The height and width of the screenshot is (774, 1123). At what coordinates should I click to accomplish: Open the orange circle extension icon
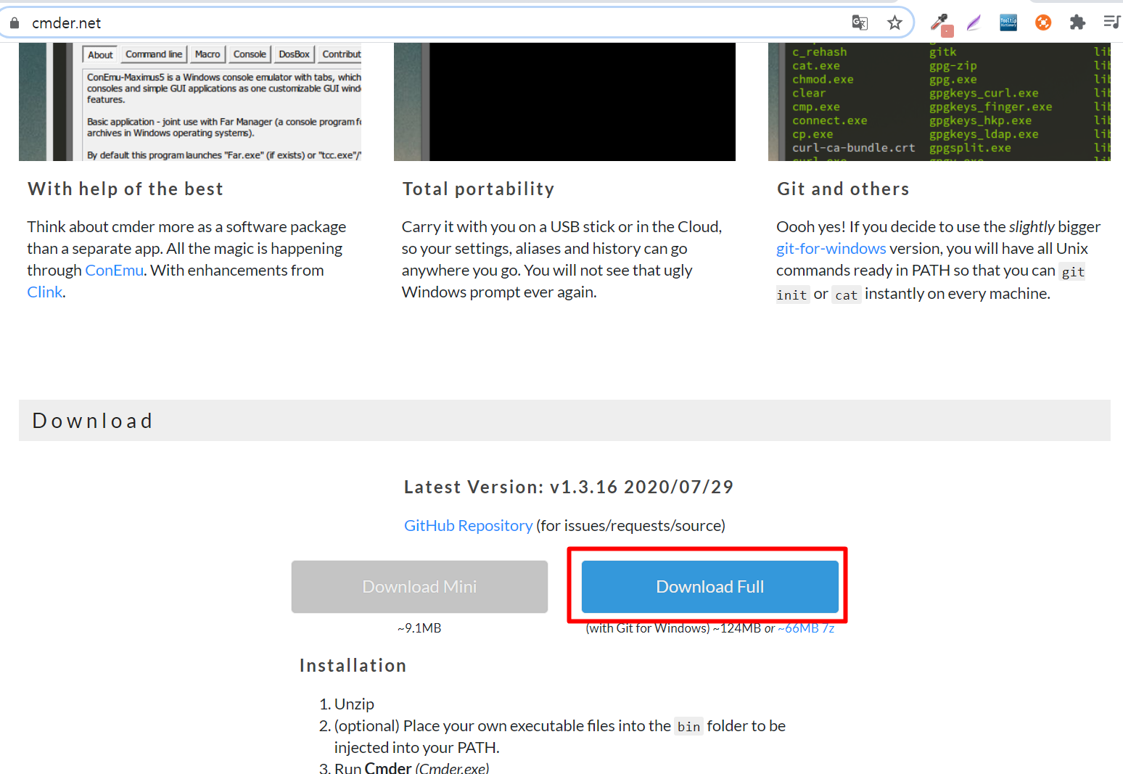[1043, 23]
